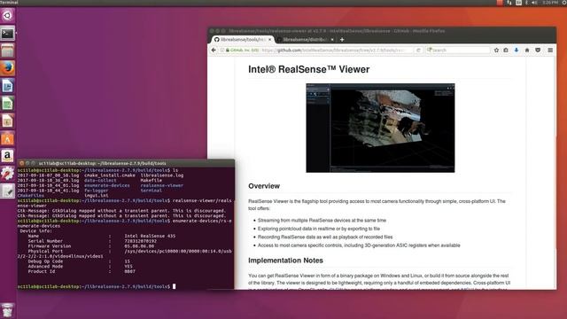567x319 pixels.
Task: Open LibreOffice Calc from the launcher
Action: tap(8, 104)
